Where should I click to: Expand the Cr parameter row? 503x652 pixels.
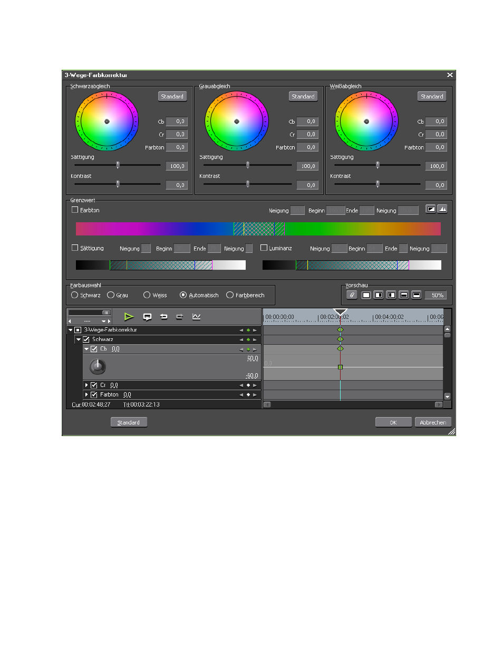(x=86, y=385)
